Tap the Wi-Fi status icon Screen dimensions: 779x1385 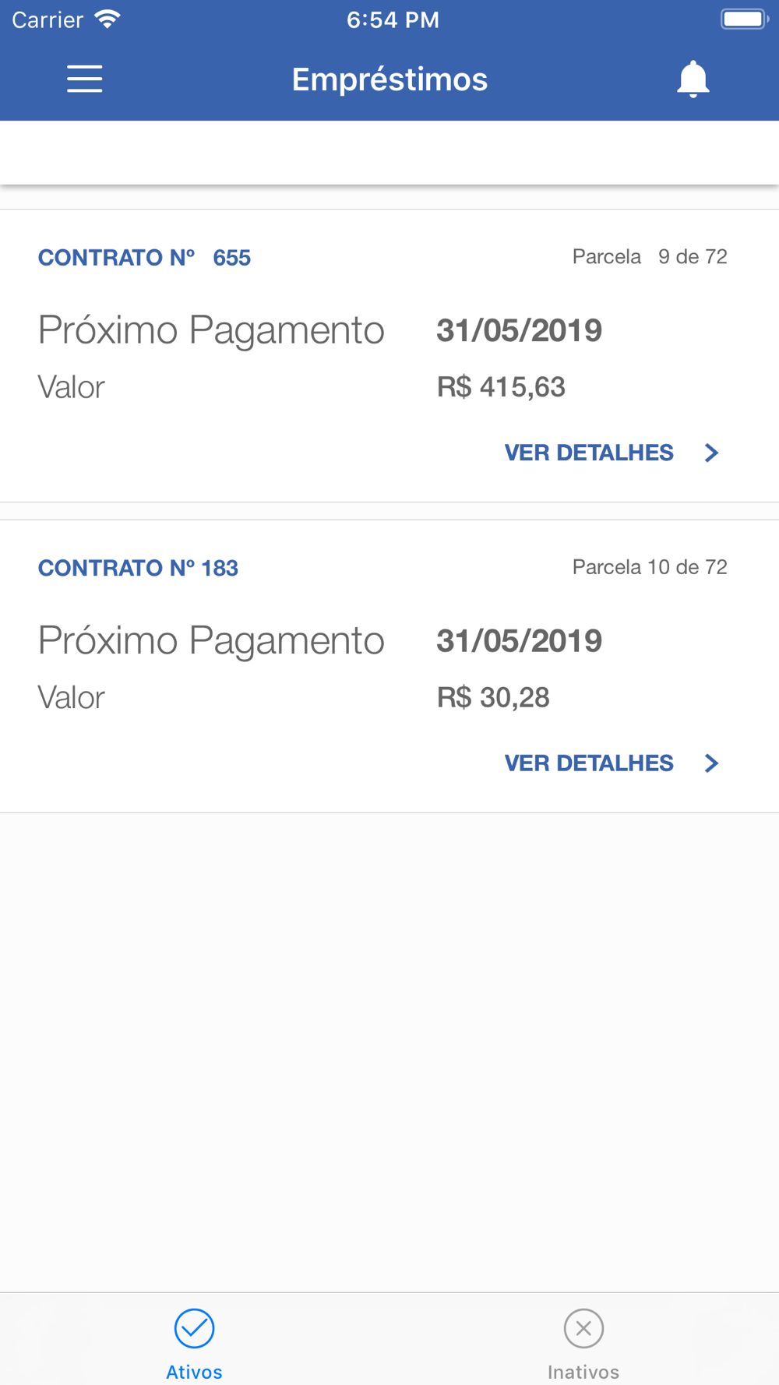[x=108, y=19]
